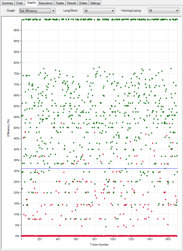Click the 75% y-axis label
Image resolution: width=183 pixels, height=251 pixels.
pos(17,74)
